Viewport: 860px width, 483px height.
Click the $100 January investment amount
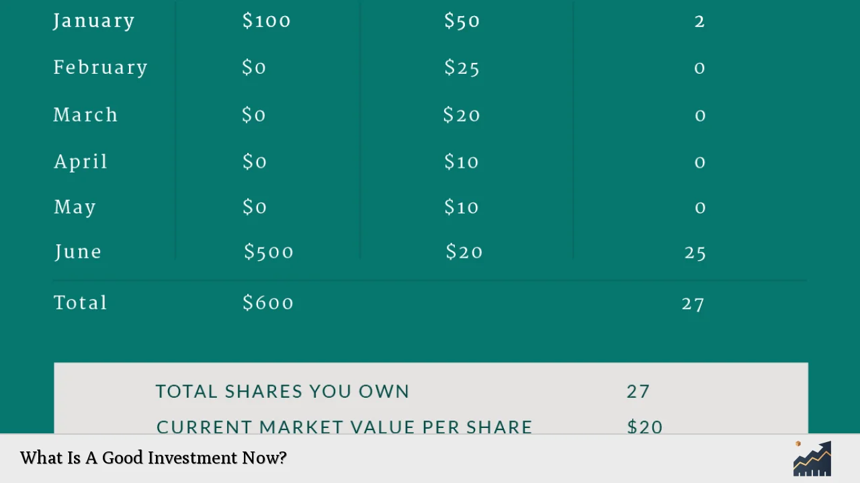[267, 21]
